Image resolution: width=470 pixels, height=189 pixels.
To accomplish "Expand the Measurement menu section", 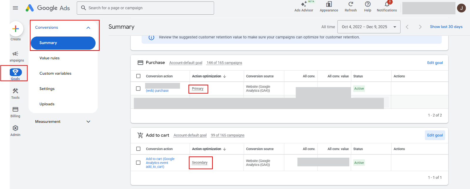I will pyautogui.click(x=88, y=122).
